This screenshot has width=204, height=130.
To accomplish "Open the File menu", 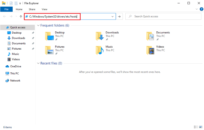I will [6, 9].
